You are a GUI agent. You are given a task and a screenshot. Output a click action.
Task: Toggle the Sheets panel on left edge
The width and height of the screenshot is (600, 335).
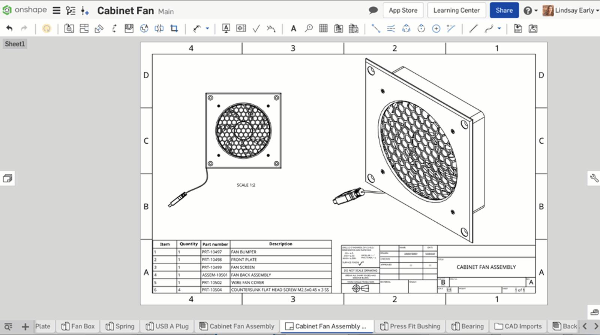click(7, 178)
